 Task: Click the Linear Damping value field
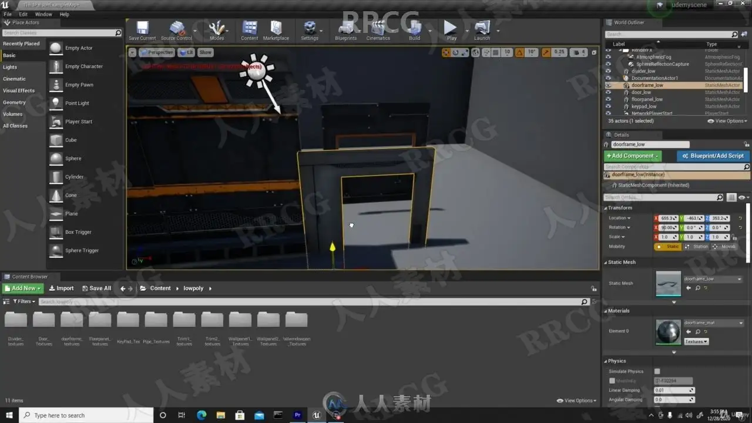674,390
